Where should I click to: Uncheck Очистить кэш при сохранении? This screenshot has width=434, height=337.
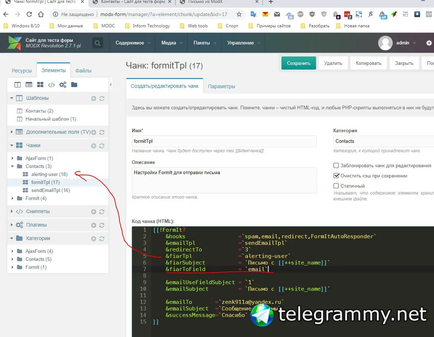[x=336, y=176]
